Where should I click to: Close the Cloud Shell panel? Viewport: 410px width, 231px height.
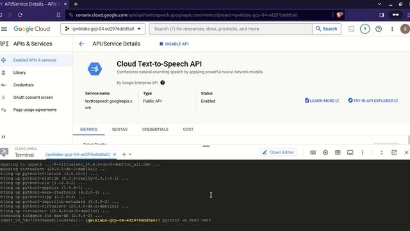(406, 153)
